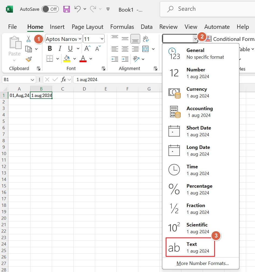Click the Format Painter brush icon

(29, 59)
